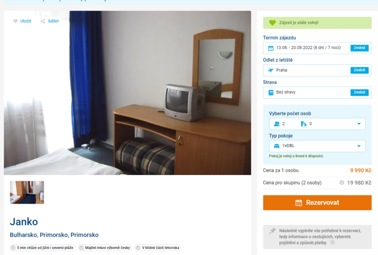Expand the person count dropdown arrow

click(359, 124)
